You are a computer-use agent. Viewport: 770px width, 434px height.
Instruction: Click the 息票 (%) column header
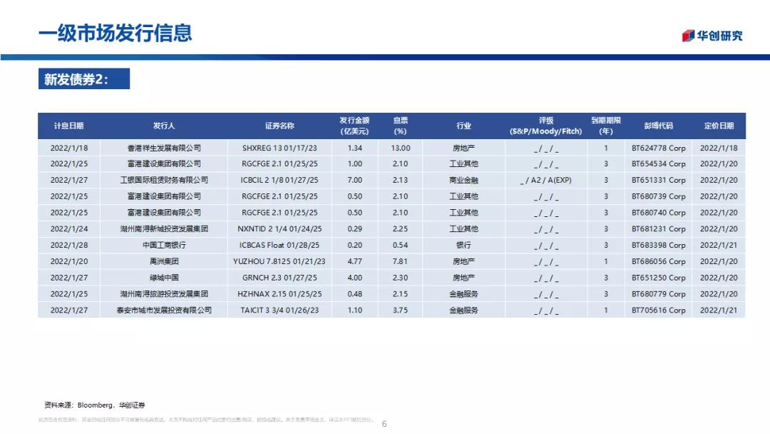[400, 126]
